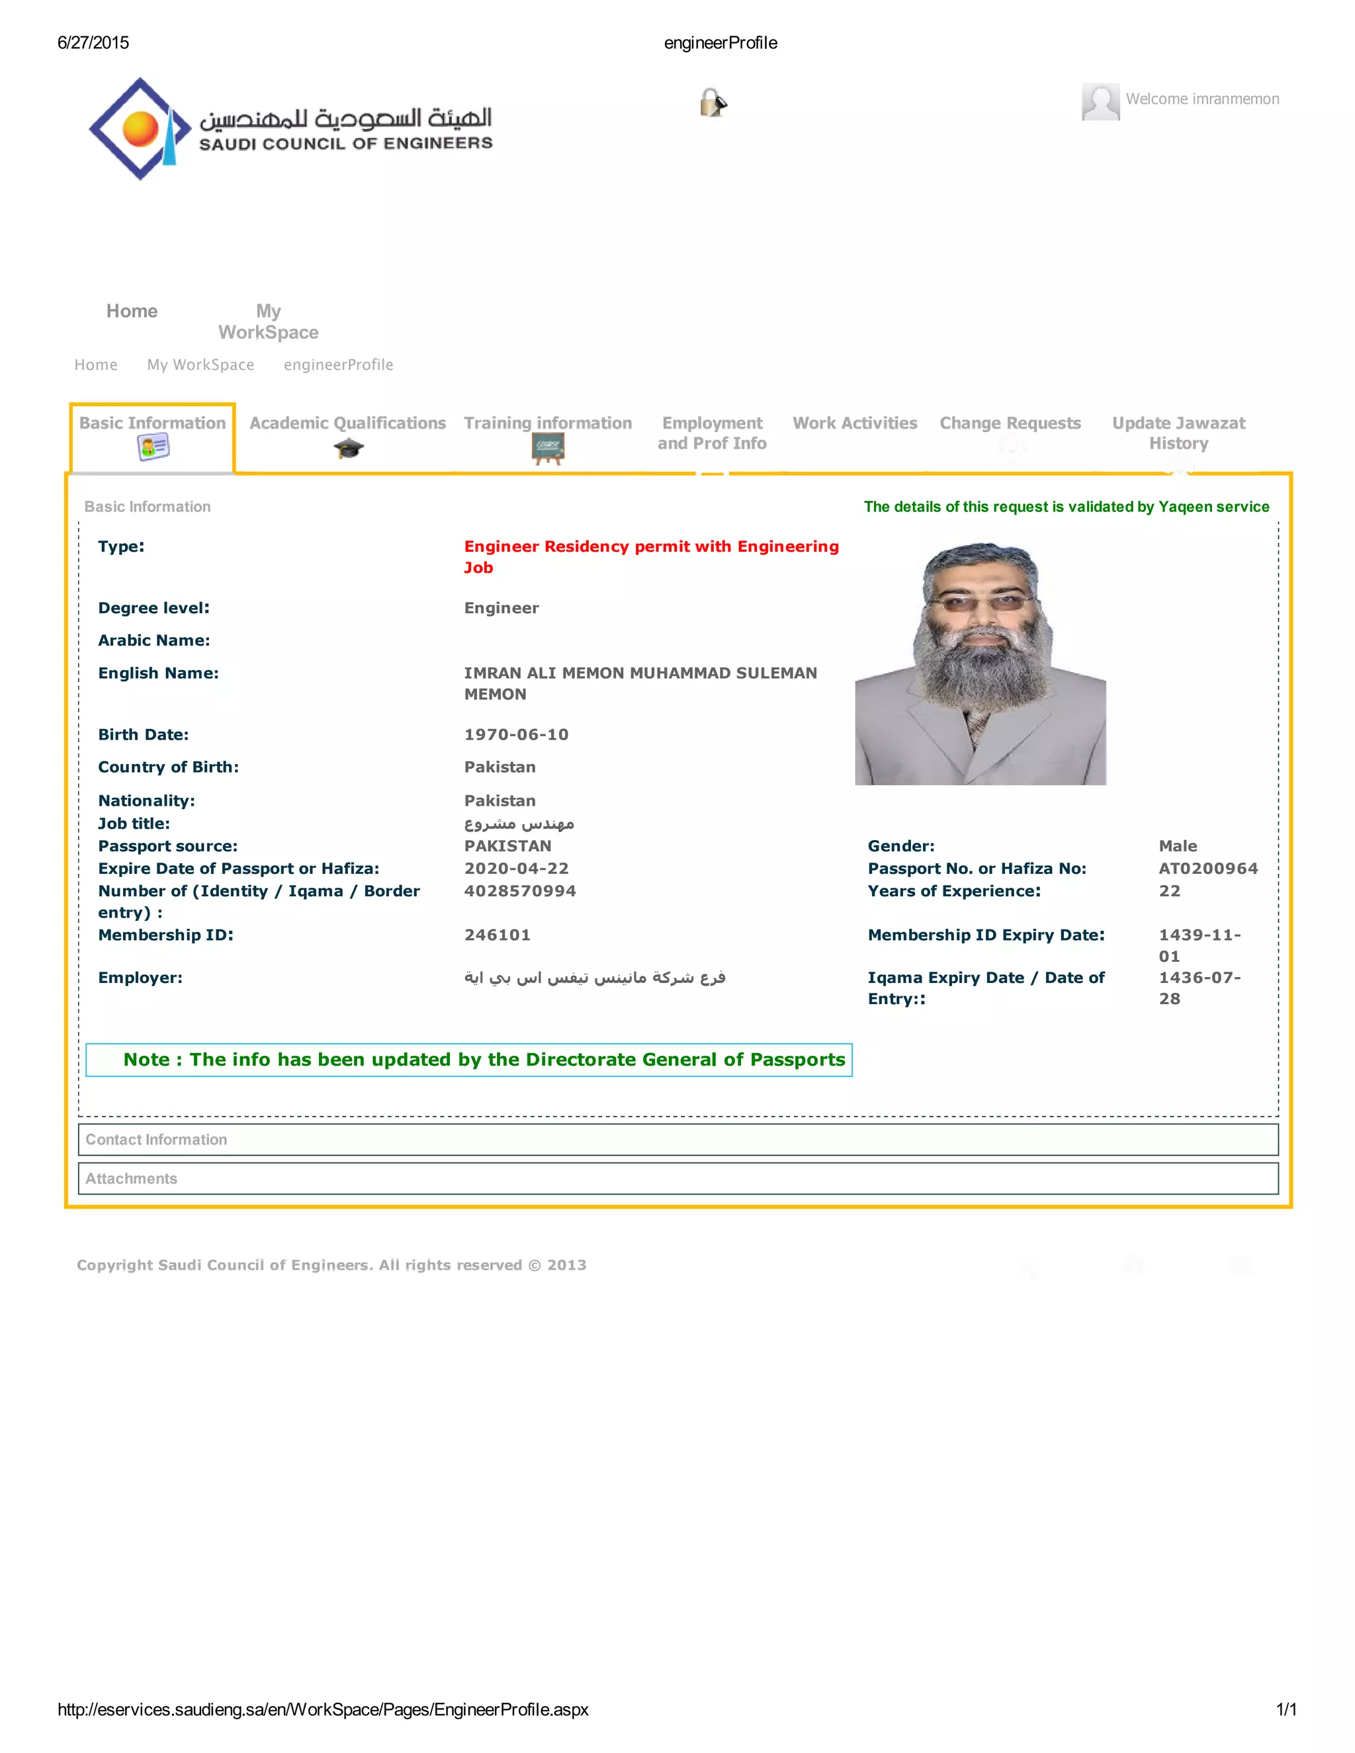Screen dimensions: 1355x1753
Task: Click the Saudi Council of Engineers logo
Action: coord(290,129)
